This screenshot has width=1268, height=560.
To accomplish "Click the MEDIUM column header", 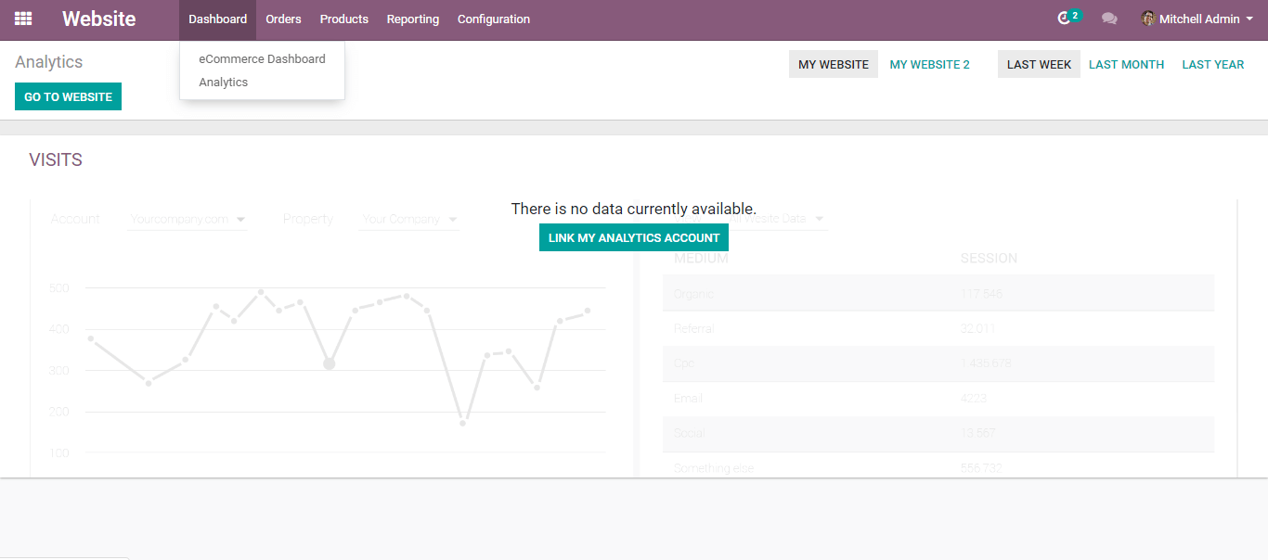I will 702,258.
